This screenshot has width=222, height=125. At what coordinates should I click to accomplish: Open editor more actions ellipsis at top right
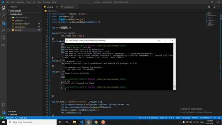tap(218, 7)
